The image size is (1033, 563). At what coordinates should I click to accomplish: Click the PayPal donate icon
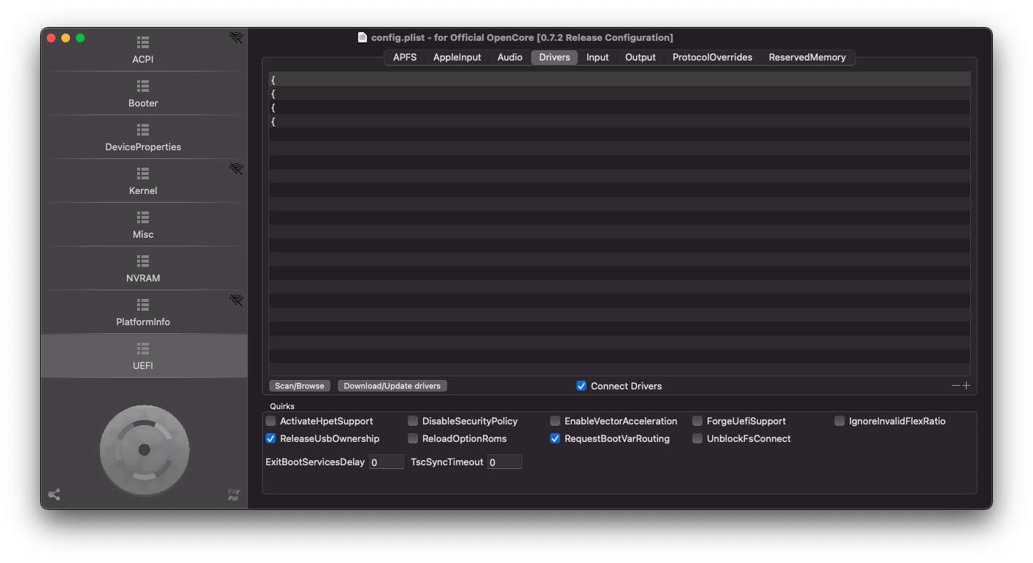pyautogui.click(x=233, y=494)
